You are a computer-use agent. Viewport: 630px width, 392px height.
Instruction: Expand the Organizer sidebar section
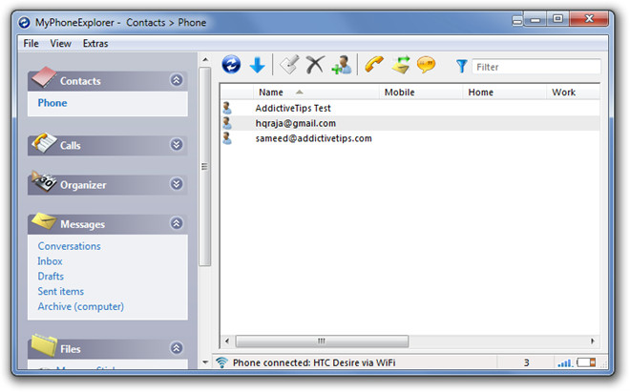pos(177,184)
